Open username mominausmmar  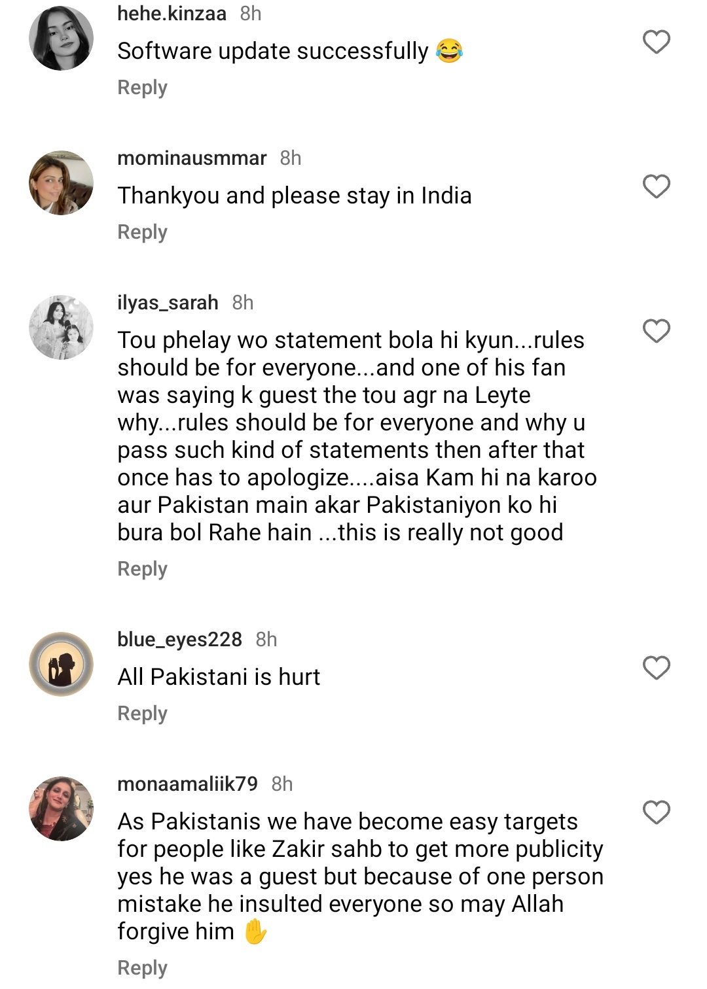coord(192,158)
